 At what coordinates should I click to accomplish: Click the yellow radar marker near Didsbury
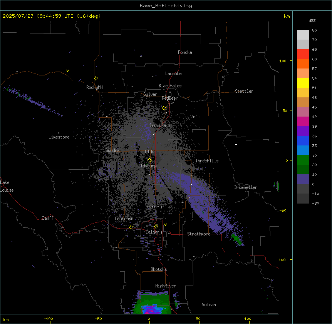click(149, 160)
